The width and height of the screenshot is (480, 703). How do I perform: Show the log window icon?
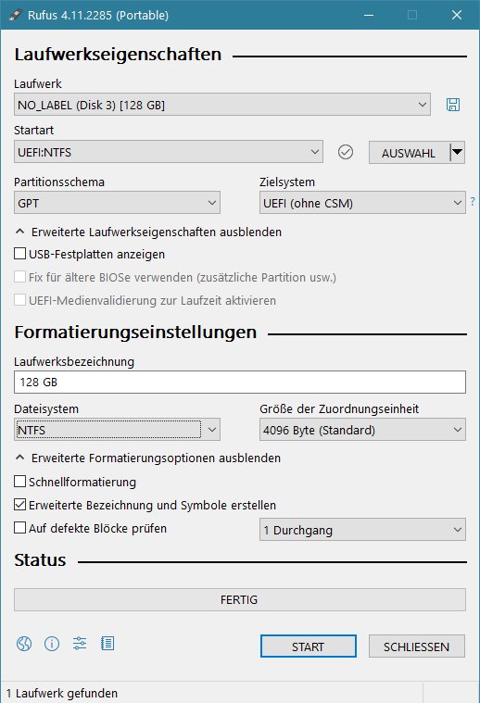(x=107, y=644)
